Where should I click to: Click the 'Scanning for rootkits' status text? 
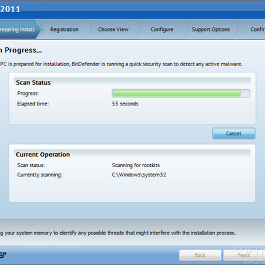tap(136, 165)
